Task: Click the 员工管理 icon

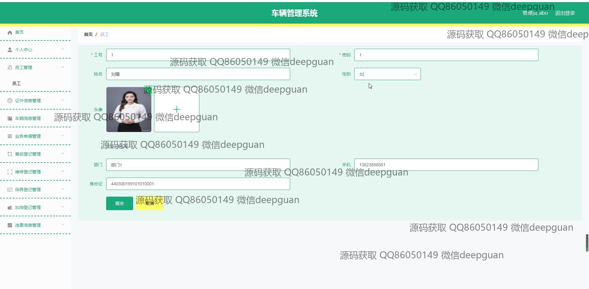Action: (10, 67)
